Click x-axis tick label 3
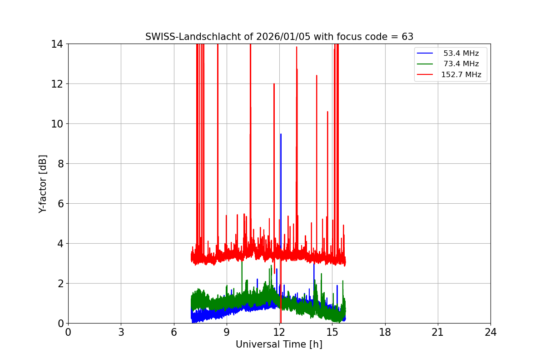 click(x=121, y=332)
